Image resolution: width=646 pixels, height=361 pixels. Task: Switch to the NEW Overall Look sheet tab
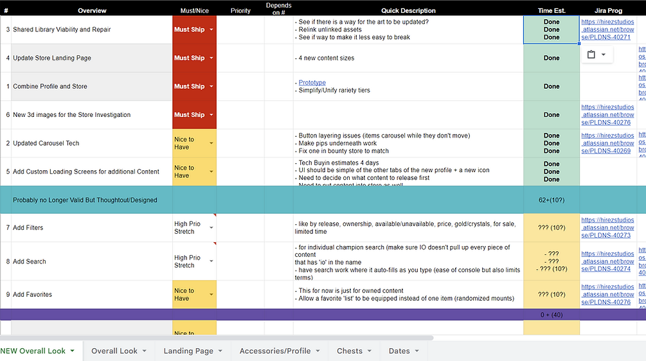pyautogui.click(x=33, y=351)
